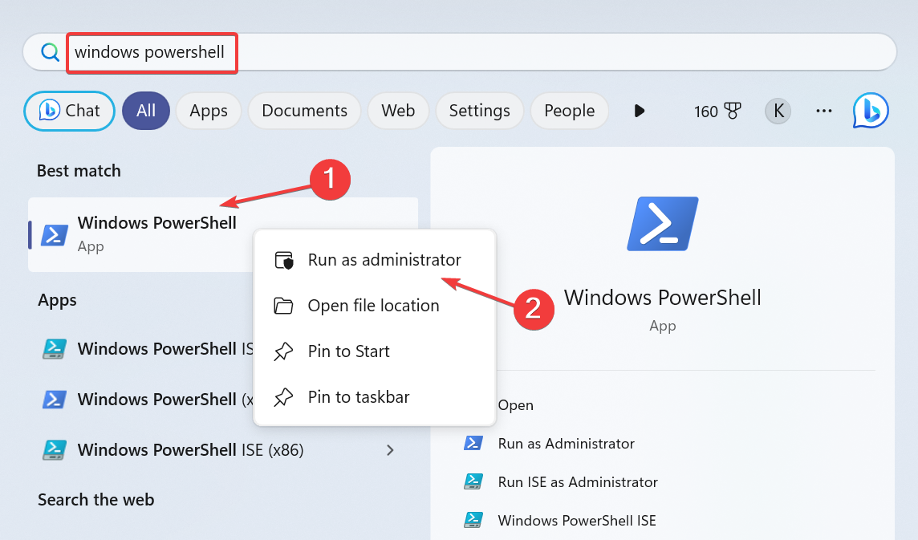Click the Bing Chat icon at top right
This screenshot has width=918, height=540.
click(x=871, y=111)
